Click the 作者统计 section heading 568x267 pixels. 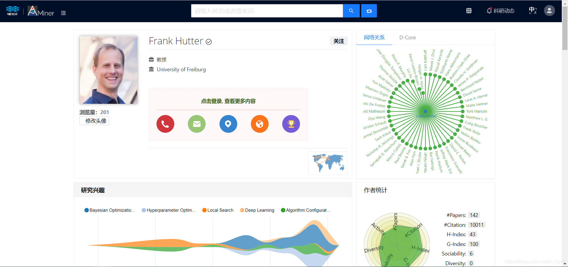tap(376, 190)
